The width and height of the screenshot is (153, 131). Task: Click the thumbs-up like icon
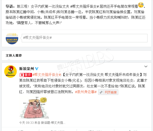[130, 131]
